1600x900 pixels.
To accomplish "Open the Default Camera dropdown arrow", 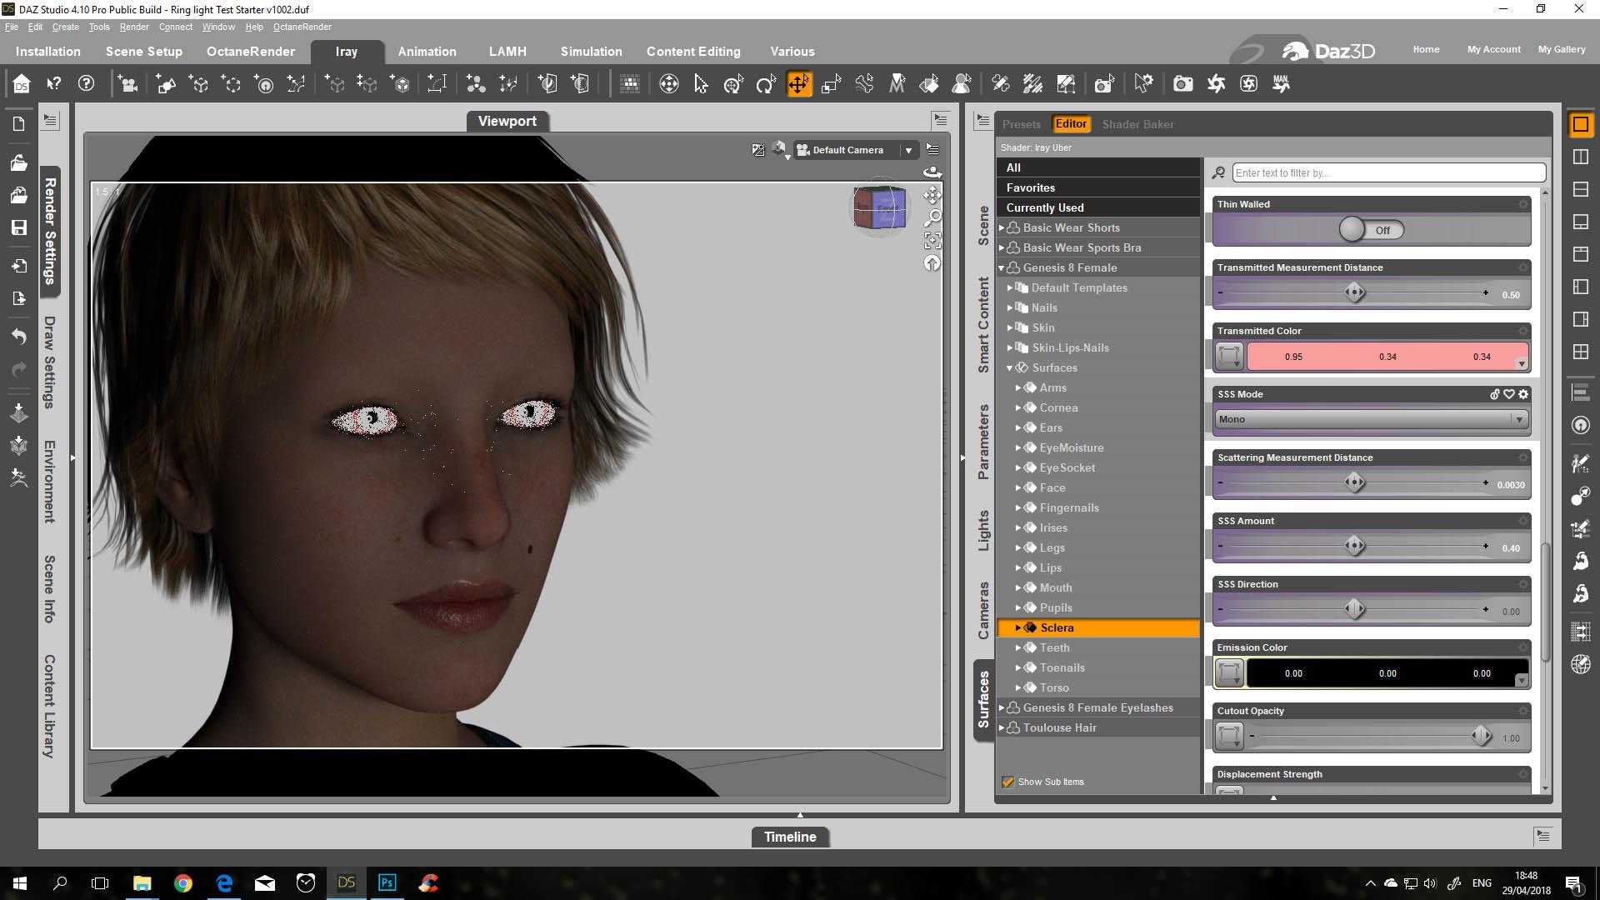I will (x=908, y=150).
